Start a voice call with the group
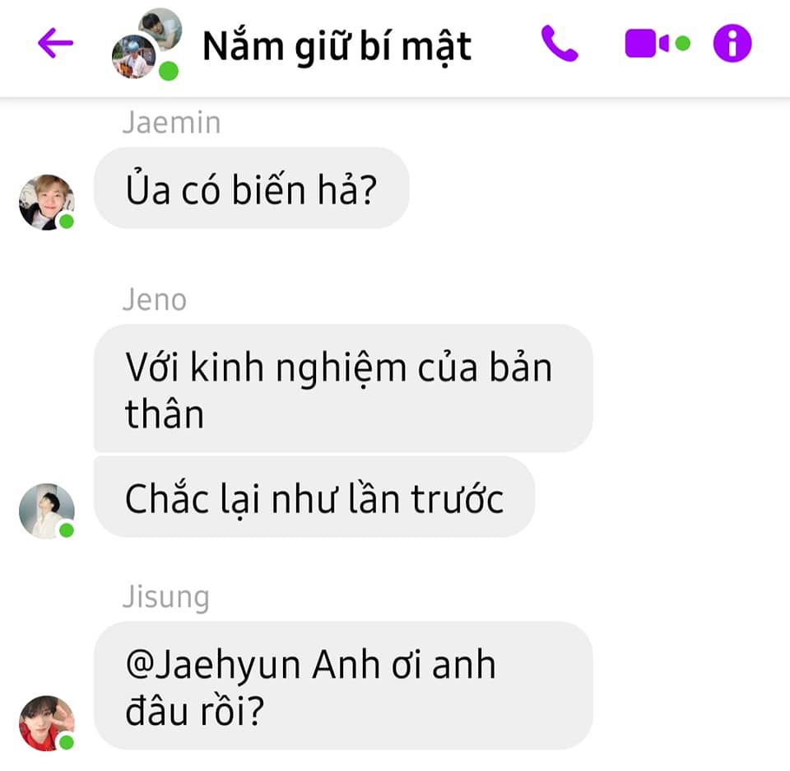790x771 pixels. (x=560, y=44)
